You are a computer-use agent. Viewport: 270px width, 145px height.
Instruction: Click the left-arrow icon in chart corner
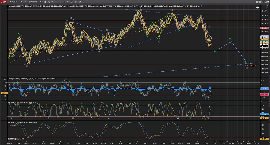pos(257,7)
